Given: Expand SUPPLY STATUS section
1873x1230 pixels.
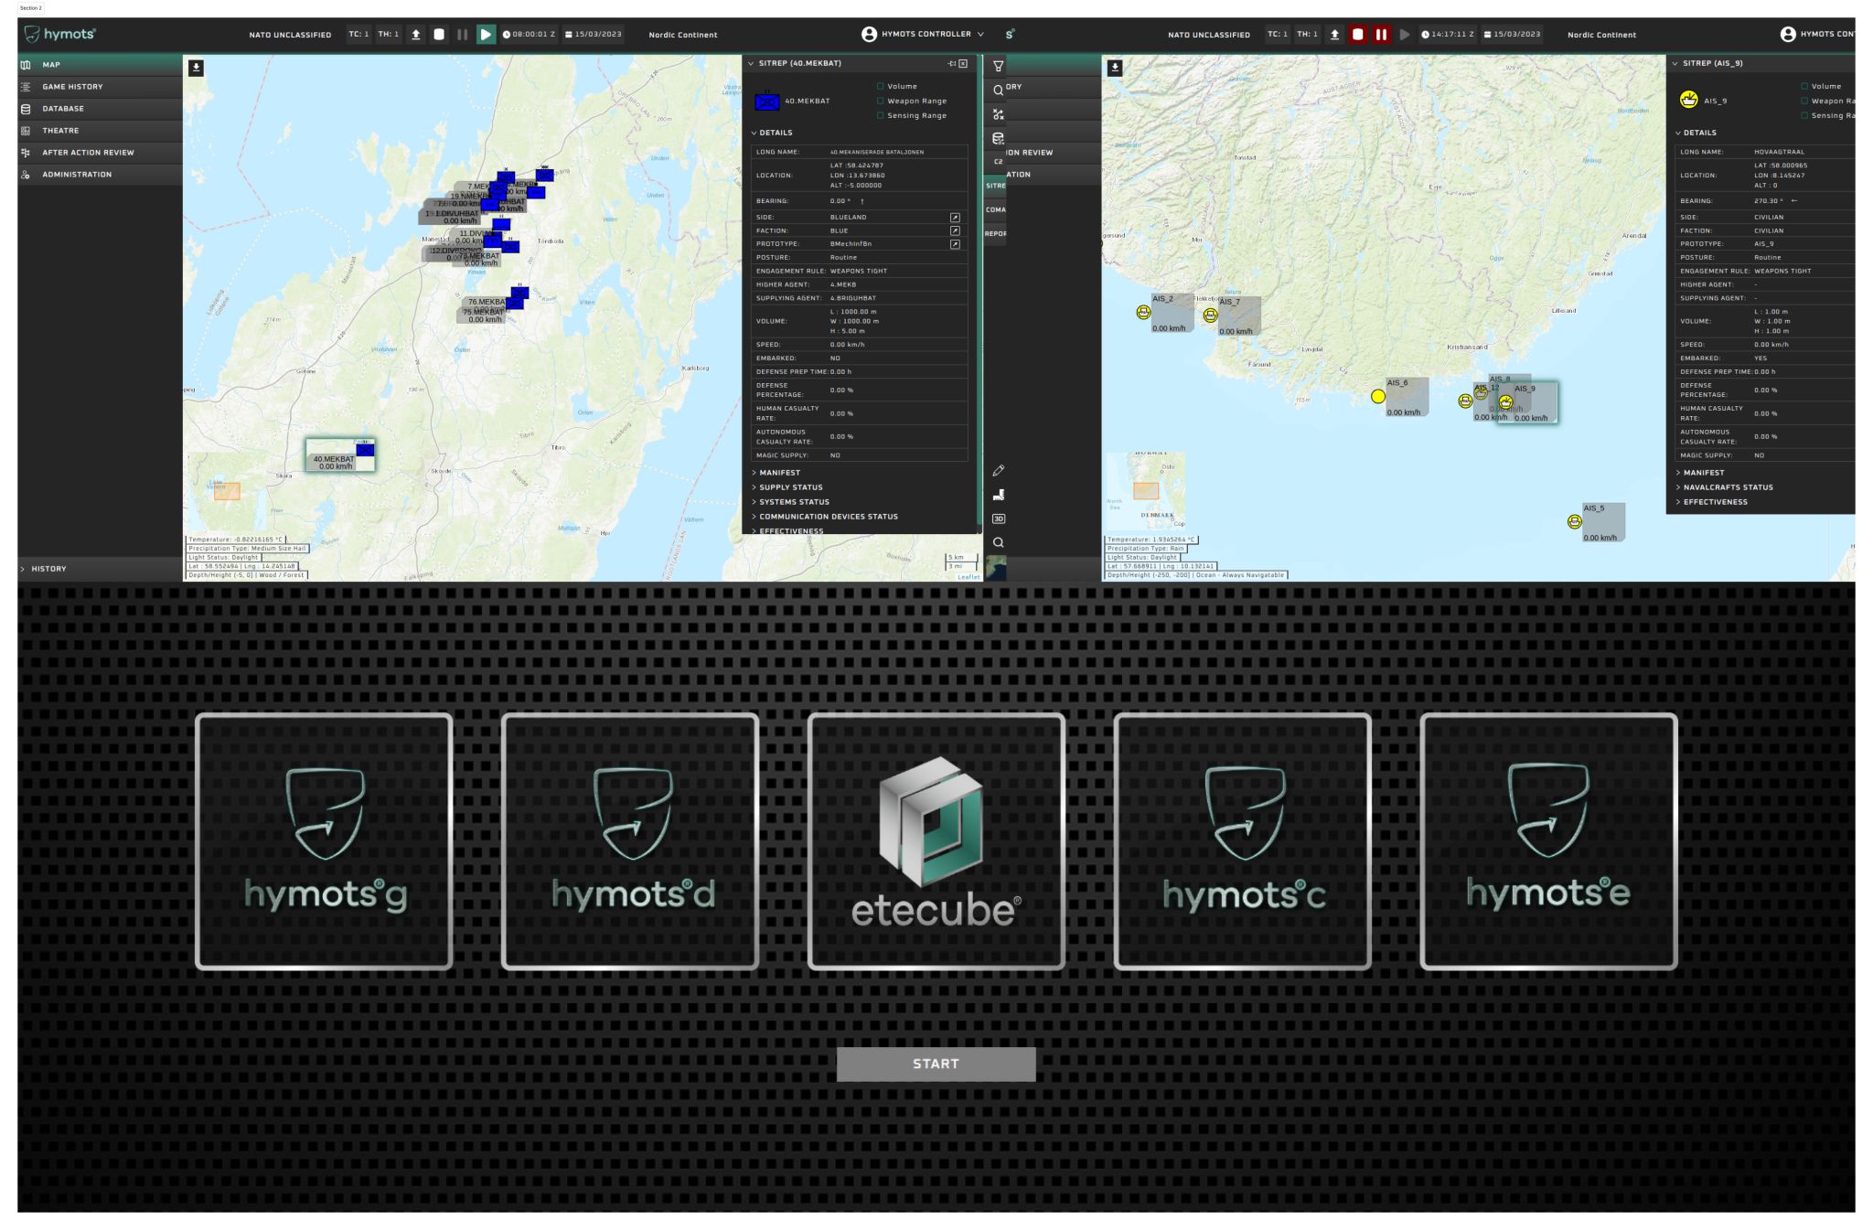Looking at the screenshot, I should (787, 487).
